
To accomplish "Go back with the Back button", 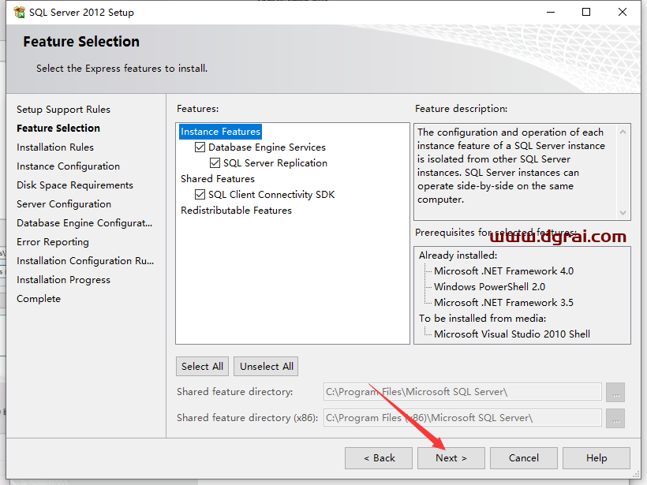I will [x=379, y=457].
